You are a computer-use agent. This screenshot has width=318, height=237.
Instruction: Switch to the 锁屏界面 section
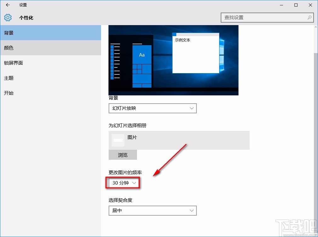(14, 63)
